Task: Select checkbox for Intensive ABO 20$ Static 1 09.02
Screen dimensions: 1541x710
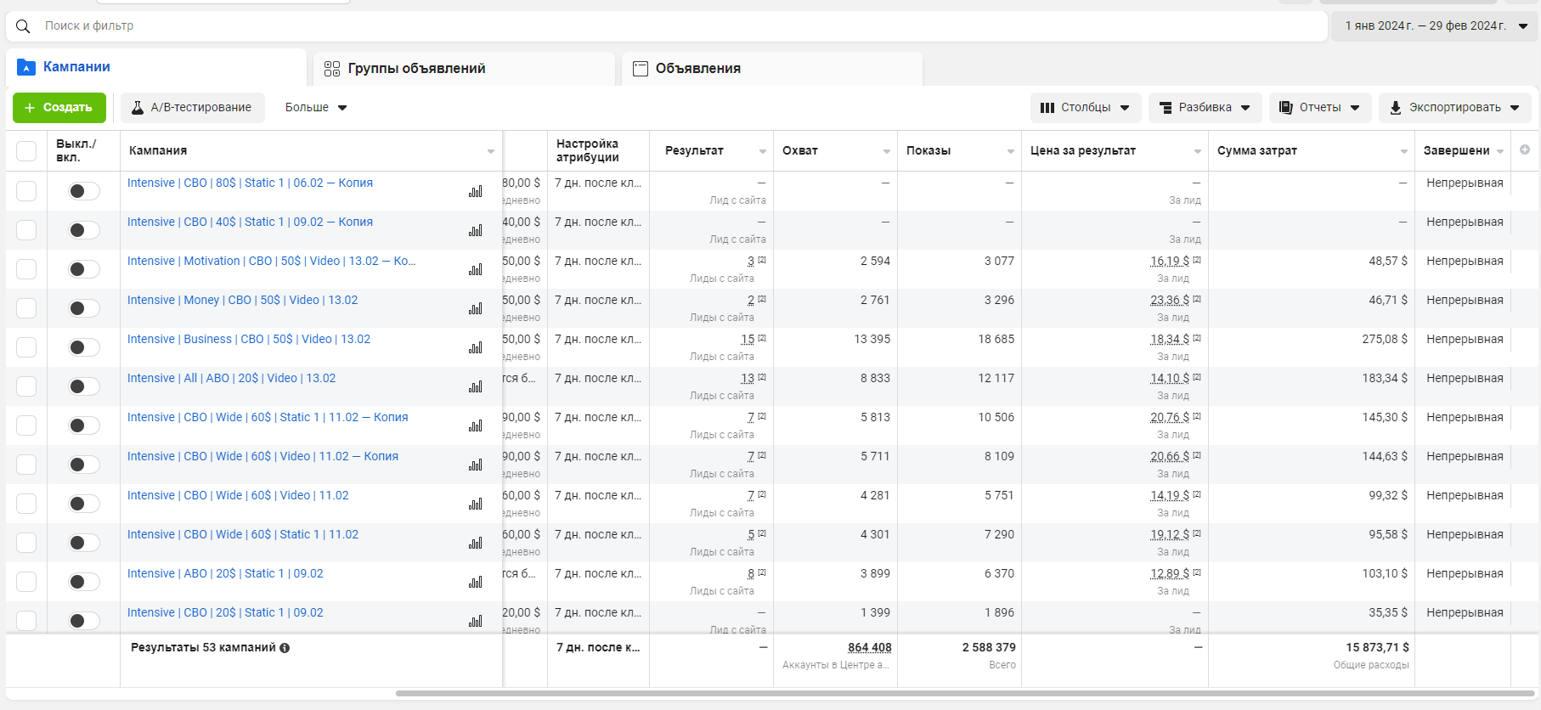Action: tap(26, 582)
